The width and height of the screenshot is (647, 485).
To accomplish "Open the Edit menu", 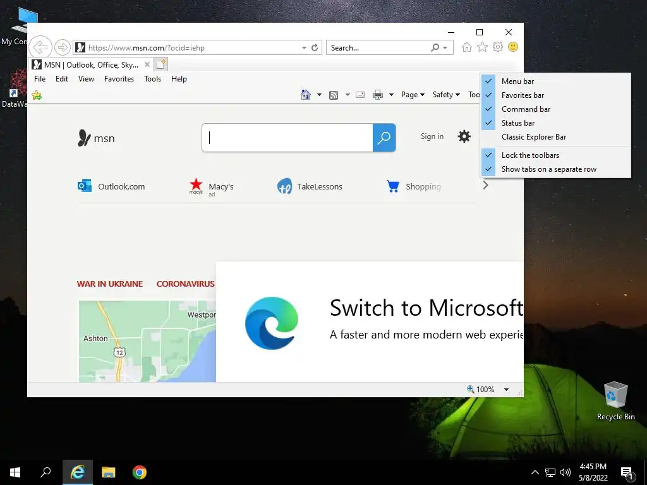I will [62, 79].
